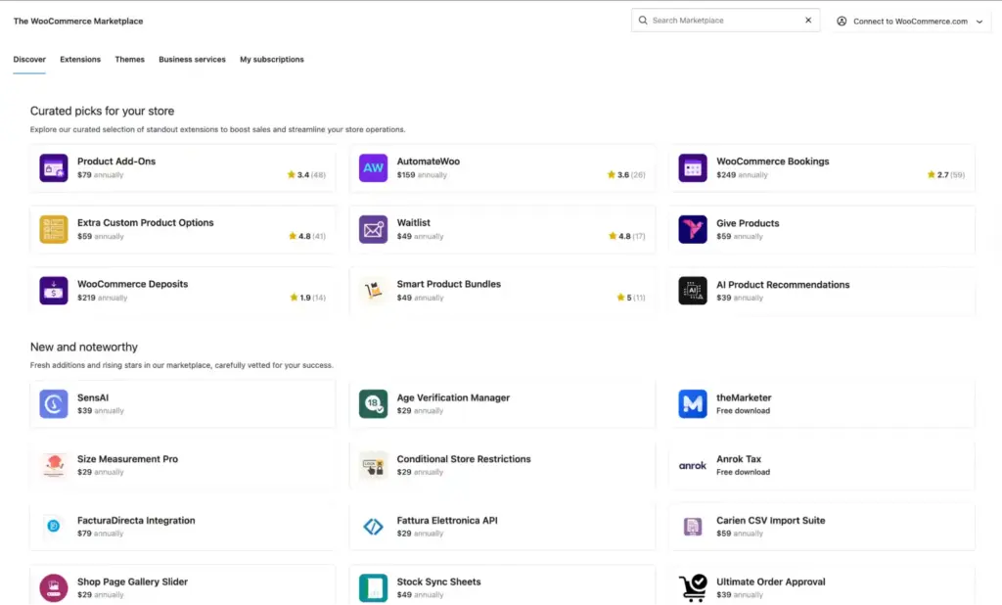View My subscriptions
Image resolution: width=1002 pixels, height=605 pixels.
click(271, 59)
